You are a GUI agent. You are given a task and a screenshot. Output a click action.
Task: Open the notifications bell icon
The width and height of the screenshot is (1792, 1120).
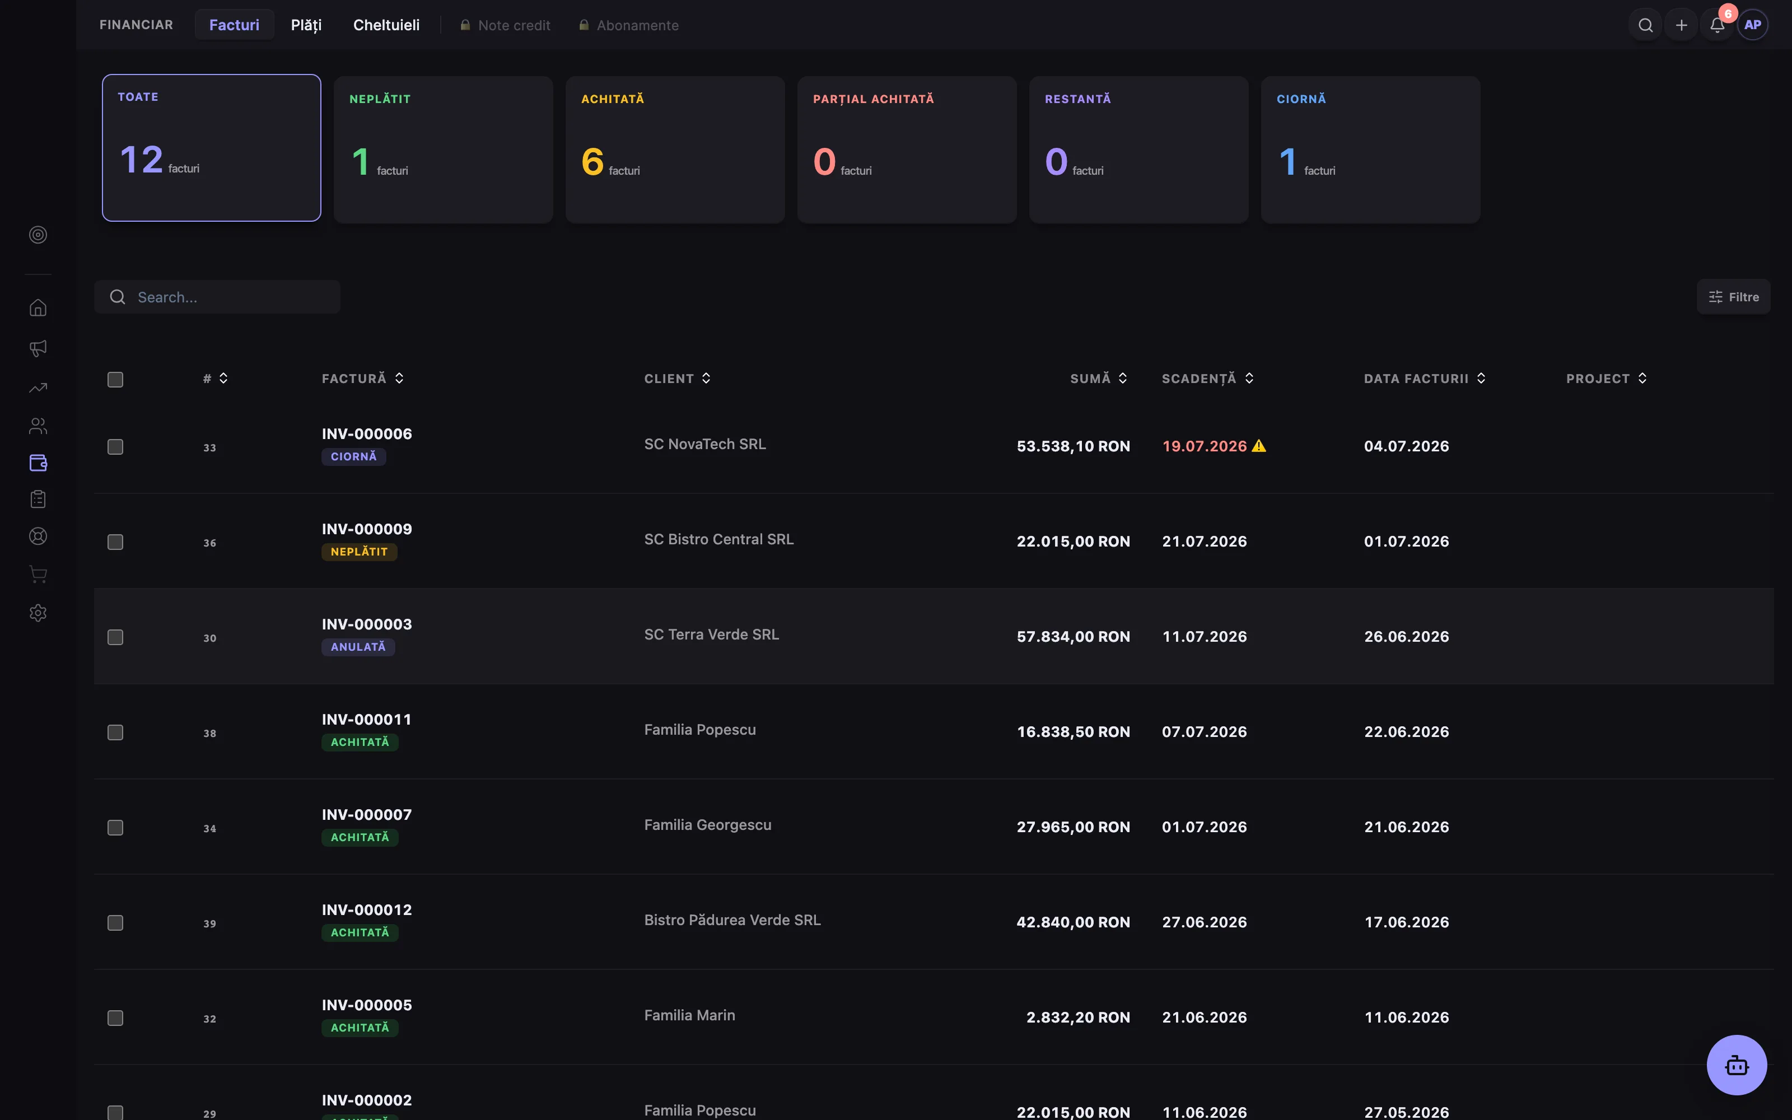[1717, 25]
